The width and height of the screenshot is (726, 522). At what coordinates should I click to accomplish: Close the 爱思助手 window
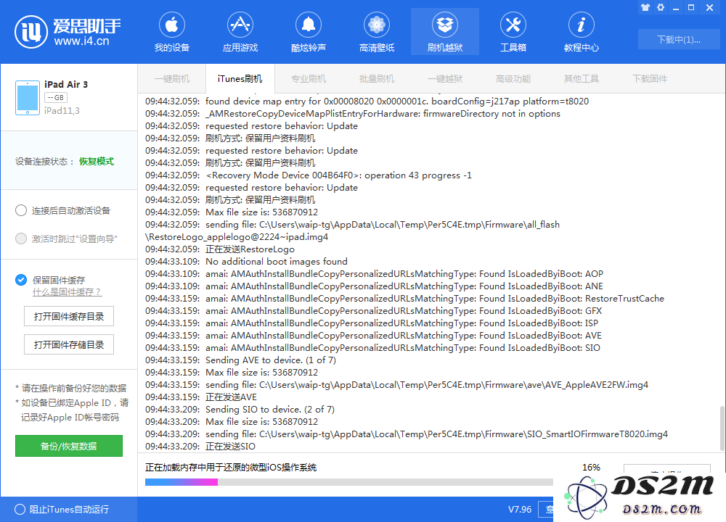point(709,7)
